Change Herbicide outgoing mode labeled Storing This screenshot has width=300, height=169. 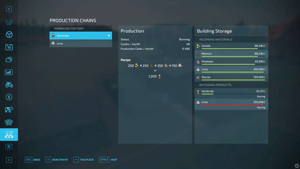click(261, 97)
